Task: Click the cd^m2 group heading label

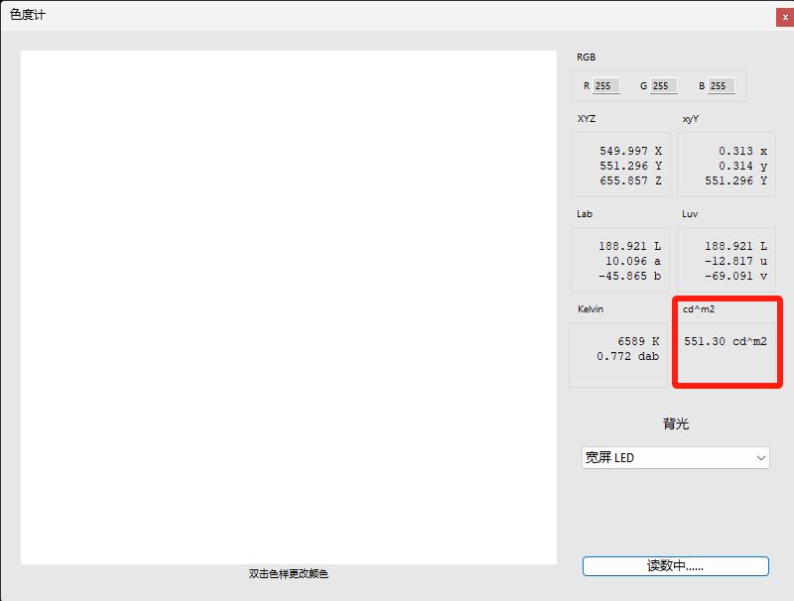Action: (699, 309)
